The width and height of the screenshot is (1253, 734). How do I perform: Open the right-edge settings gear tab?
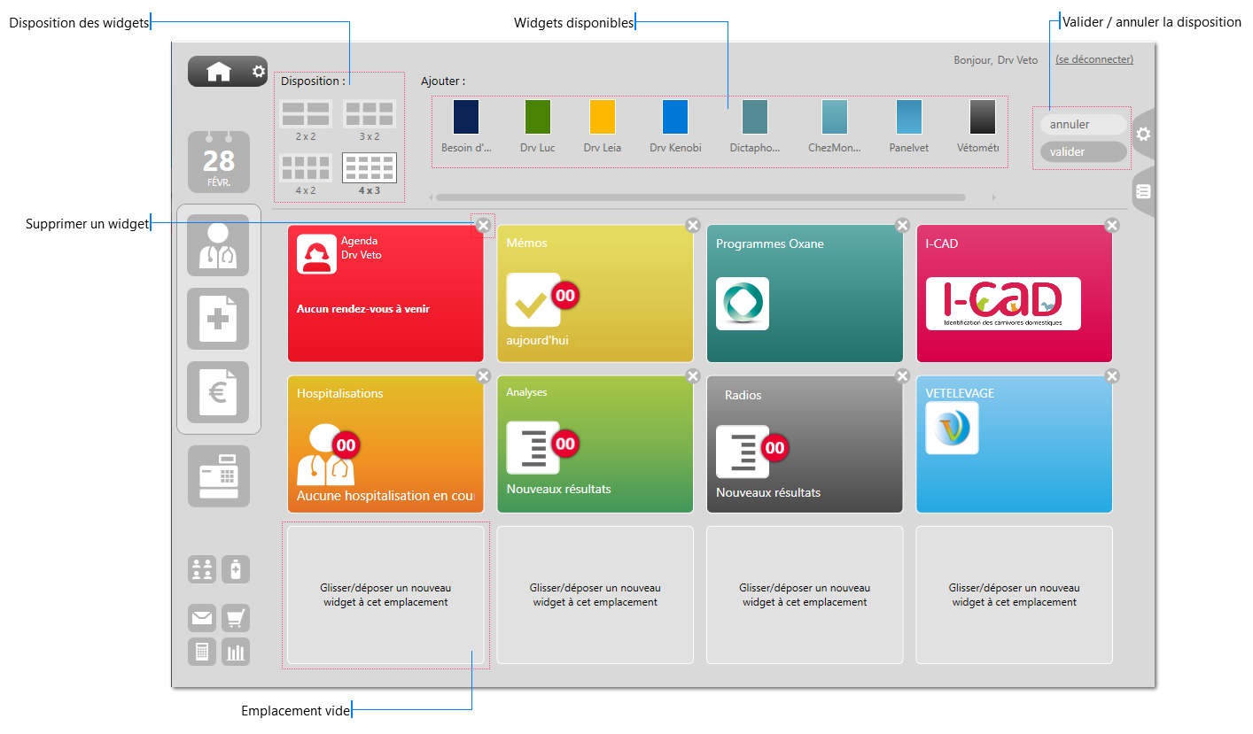point(1143,135)
